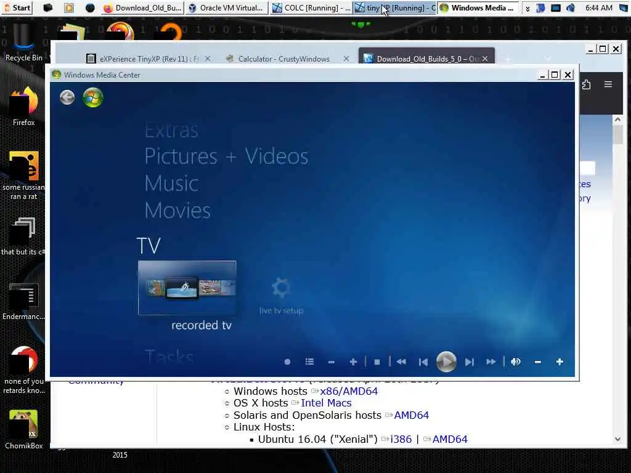Skip to previous track button
This screenshot has width=631, height=473.
tap(423, 362)
